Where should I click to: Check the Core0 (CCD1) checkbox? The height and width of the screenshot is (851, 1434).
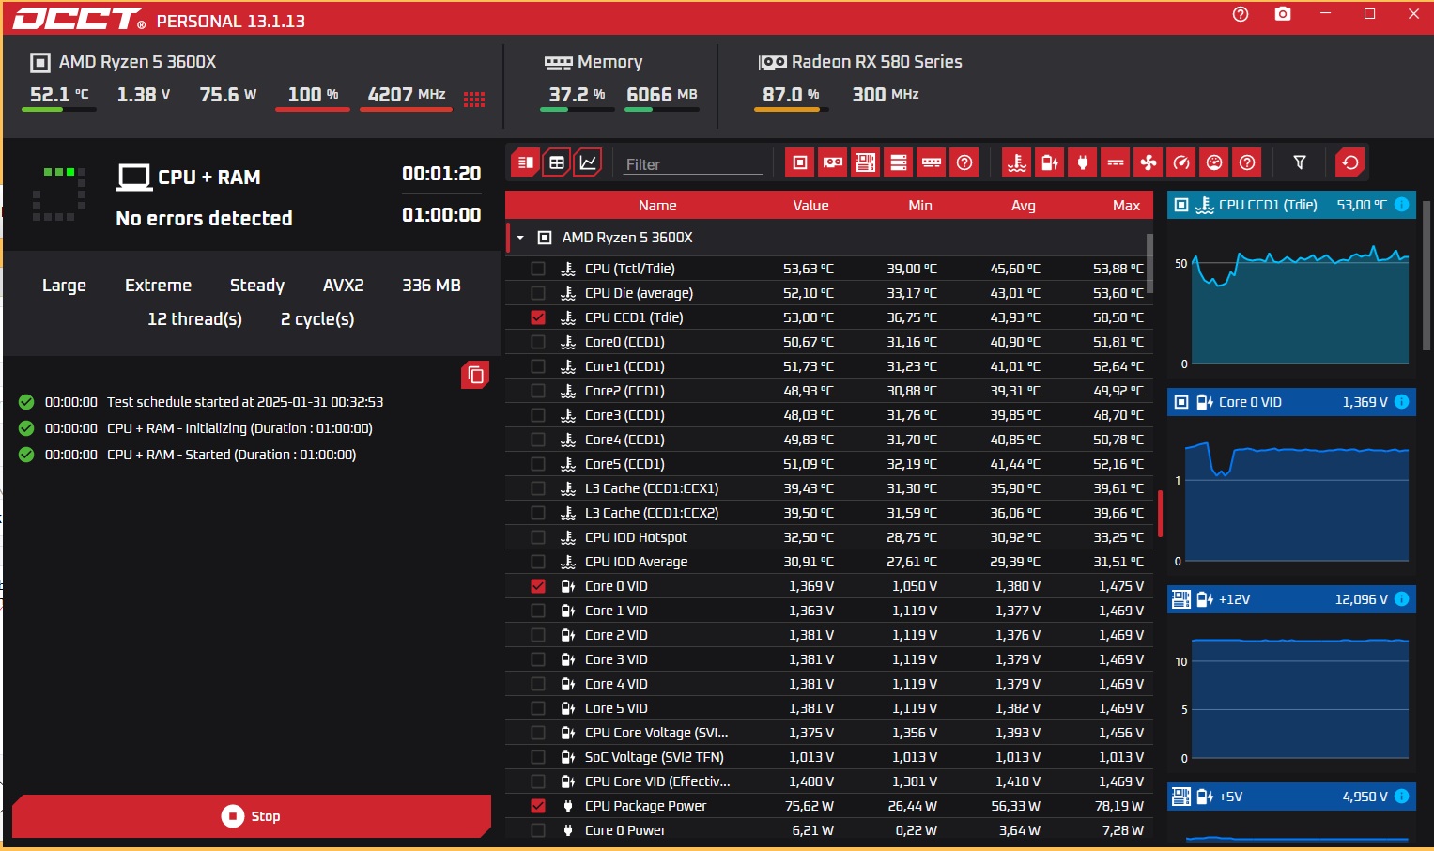tap(538, 342)
